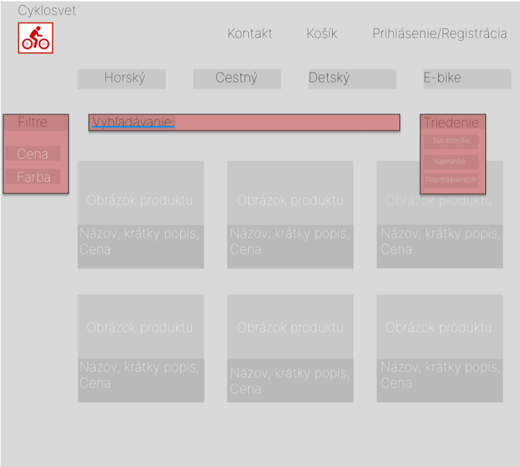Select the Horský category

(x=121, y=79)
